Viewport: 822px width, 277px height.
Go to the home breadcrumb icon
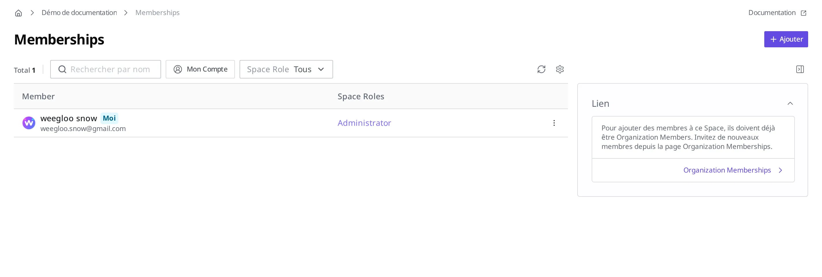click(x=18, y=13)
